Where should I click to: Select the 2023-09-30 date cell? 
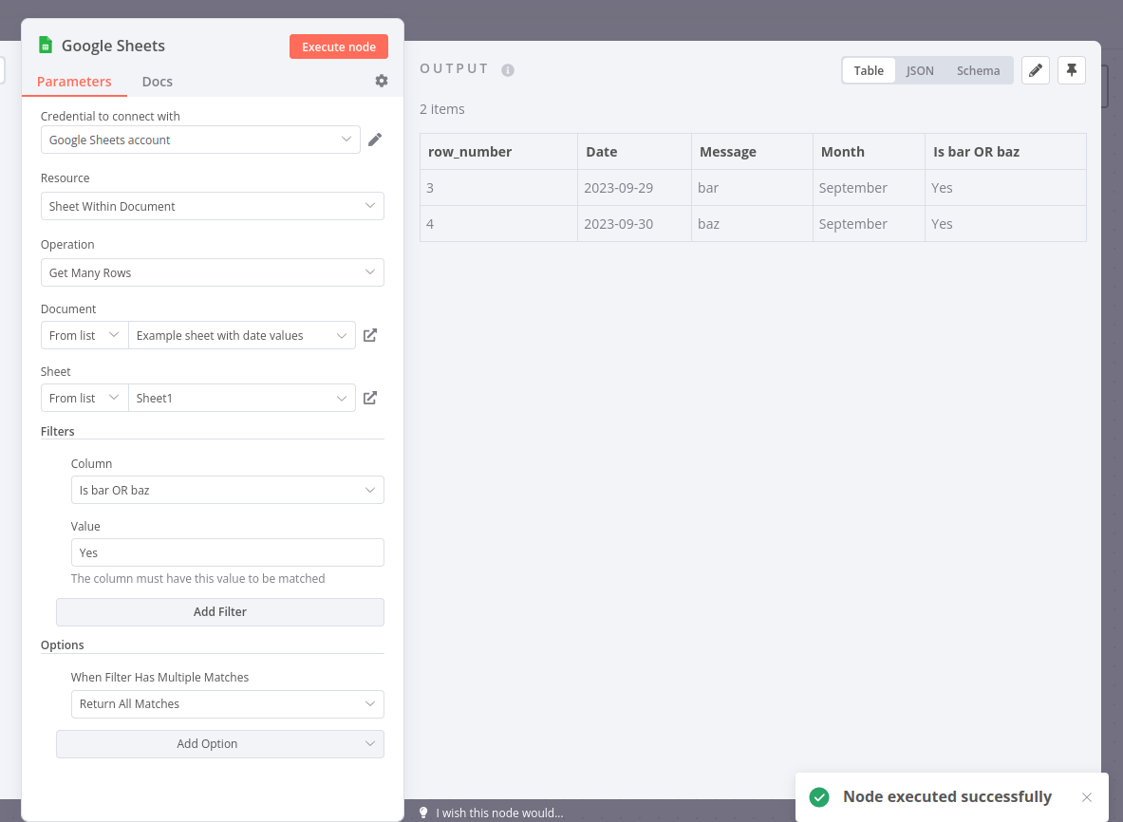click(634, 223)
